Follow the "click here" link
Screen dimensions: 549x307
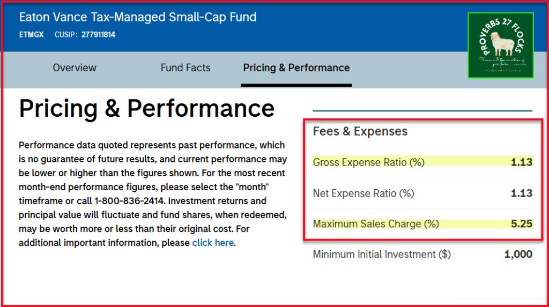(213, 243)
